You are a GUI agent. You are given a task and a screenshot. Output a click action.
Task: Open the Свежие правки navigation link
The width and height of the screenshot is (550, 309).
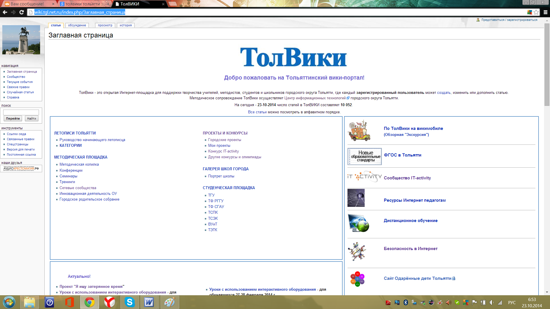click(18, 87)
